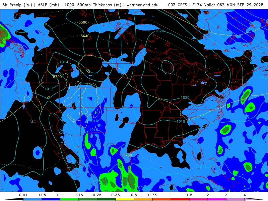Click the legend value 0.35
This screenshot has width=268, height=201.
(116, 195)
